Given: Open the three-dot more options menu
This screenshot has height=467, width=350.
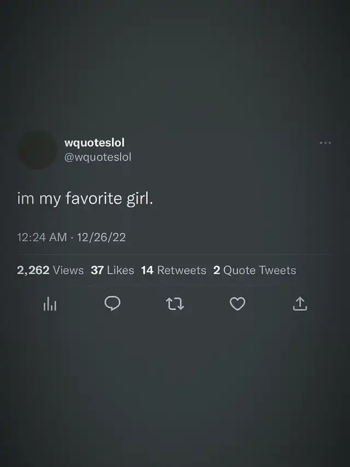Looking at the screenshot, I should (325, 143).
